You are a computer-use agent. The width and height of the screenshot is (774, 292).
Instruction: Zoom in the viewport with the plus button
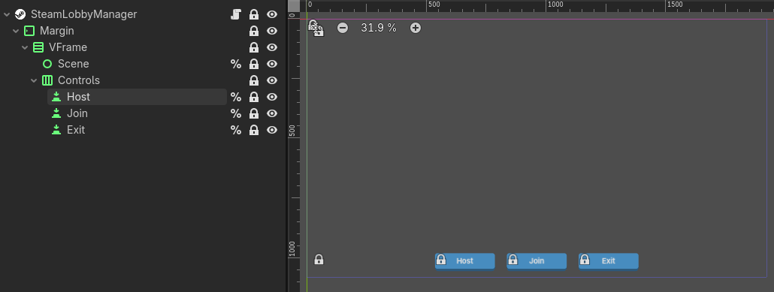[x=416, y=28]
